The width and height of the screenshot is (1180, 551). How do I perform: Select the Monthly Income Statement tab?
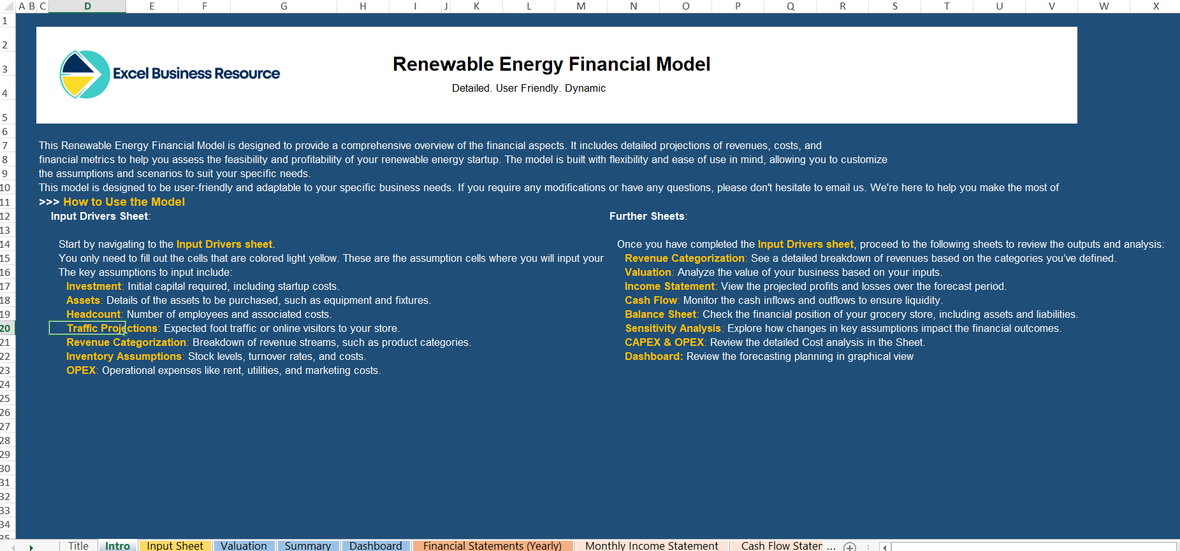tap(652, 546)
